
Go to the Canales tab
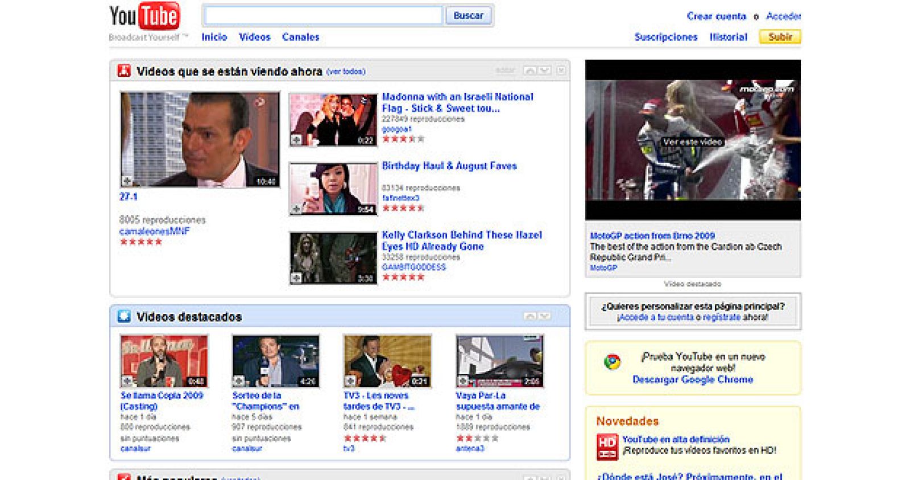pos(300,37)
